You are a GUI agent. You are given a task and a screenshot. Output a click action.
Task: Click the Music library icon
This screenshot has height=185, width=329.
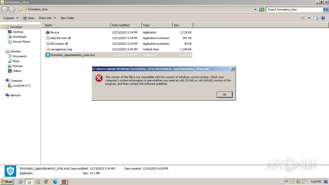point(10,61)
